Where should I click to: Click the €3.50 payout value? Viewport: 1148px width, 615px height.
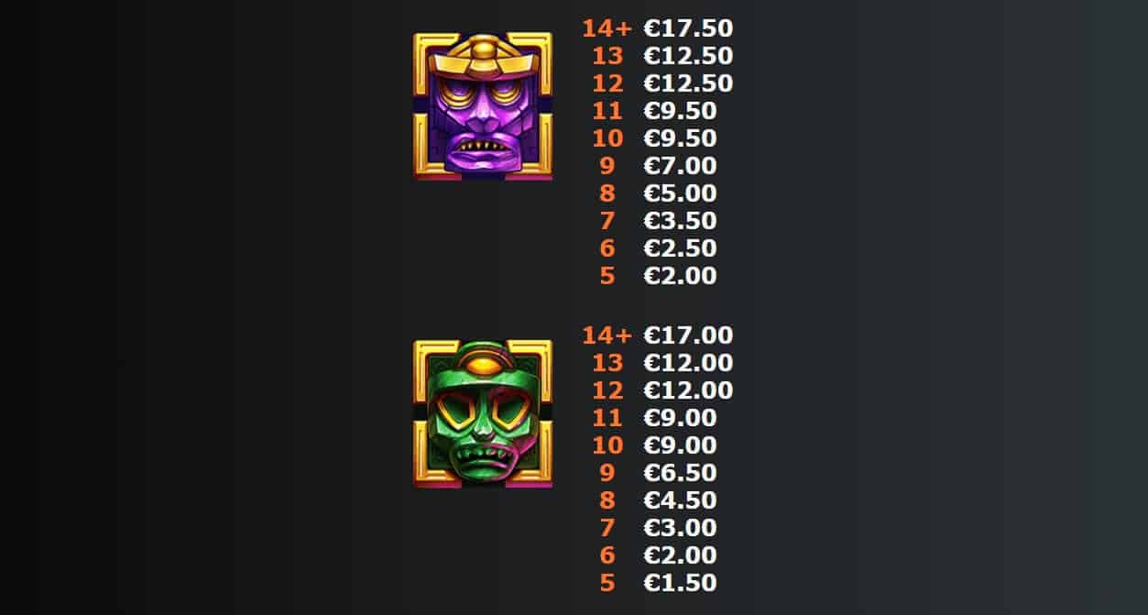pos(681,221)
